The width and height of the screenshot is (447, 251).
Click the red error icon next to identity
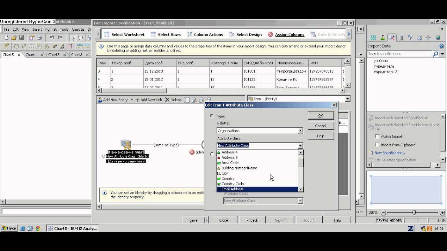[192, 152]
